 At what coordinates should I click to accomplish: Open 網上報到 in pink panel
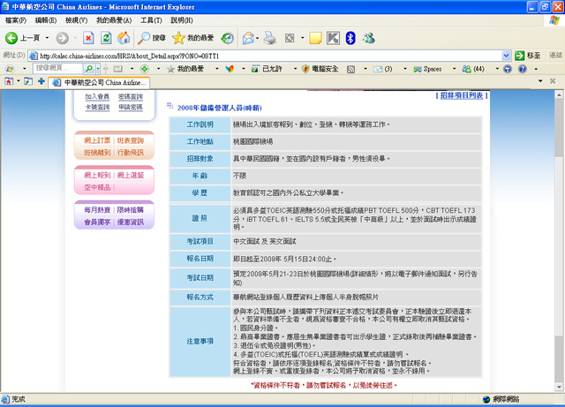97,175
